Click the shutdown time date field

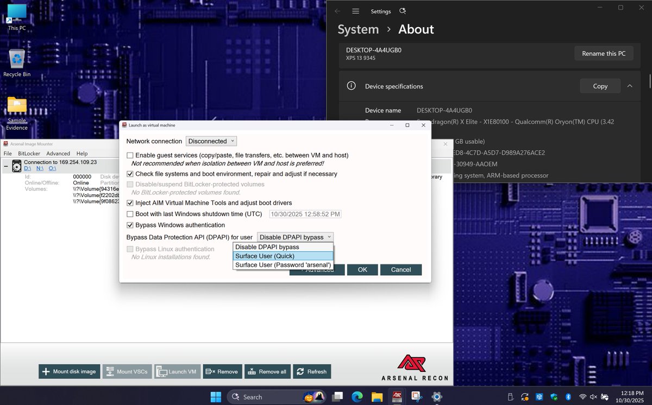305,214
